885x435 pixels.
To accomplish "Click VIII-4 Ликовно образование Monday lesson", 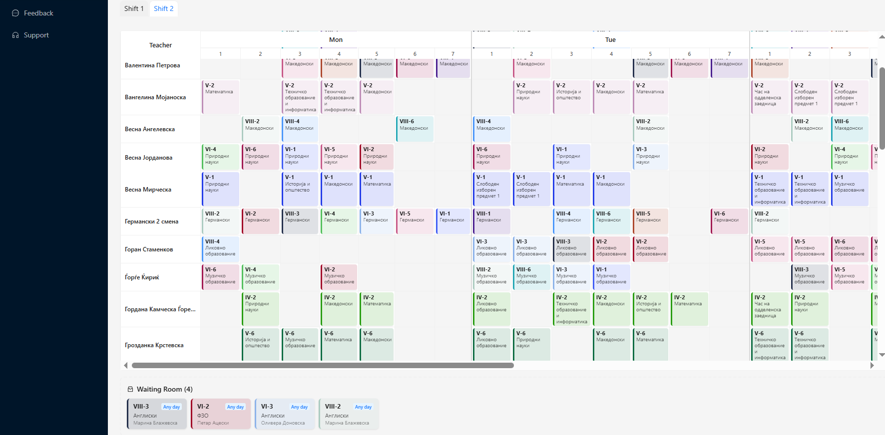I will click(221, 249).
